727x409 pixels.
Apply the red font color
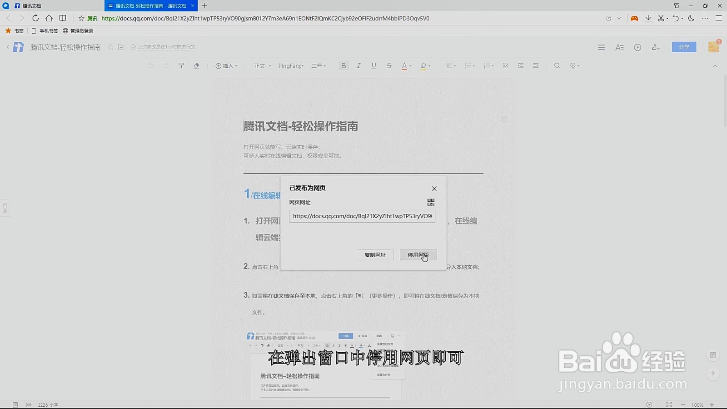point(404,66)
